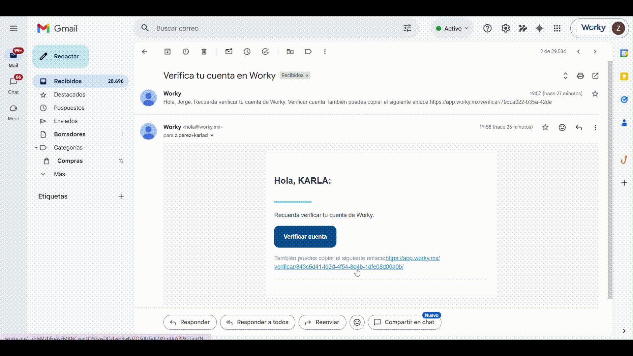Reply using arrow in message header
The width and height of the screenshot is (633, 356).
tap(579, 128)
